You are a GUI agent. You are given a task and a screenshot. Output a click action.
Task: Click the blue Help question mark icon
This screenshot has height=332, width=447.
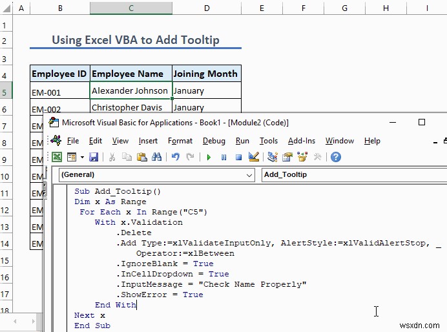tap(336, 157)
